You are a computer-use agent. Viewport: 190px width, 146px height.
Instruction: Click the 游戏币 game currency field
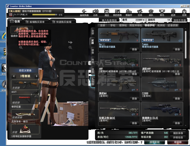tap(159, 20)
